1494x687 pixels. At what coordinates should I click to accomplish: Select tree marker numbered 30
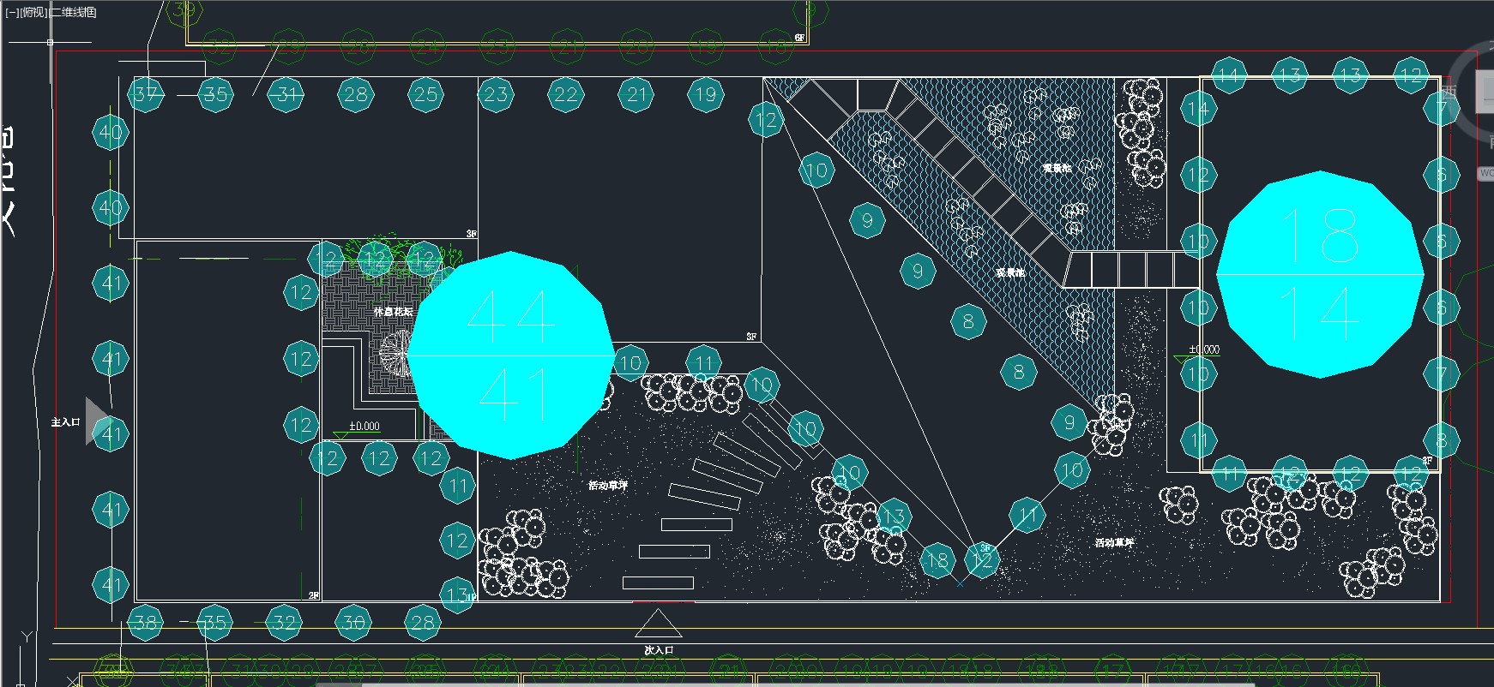[353, 623]
